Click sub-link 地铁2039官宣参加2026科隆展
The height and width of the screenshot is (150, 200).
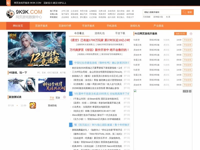pos(110,44)
